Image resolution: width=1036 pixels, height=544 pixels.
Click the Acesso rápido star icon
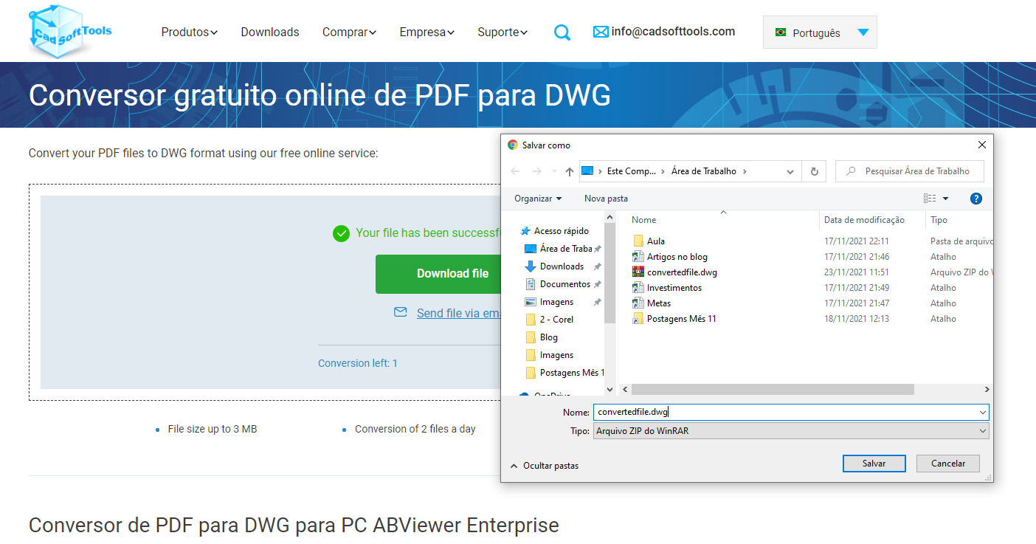pos(525,231)
